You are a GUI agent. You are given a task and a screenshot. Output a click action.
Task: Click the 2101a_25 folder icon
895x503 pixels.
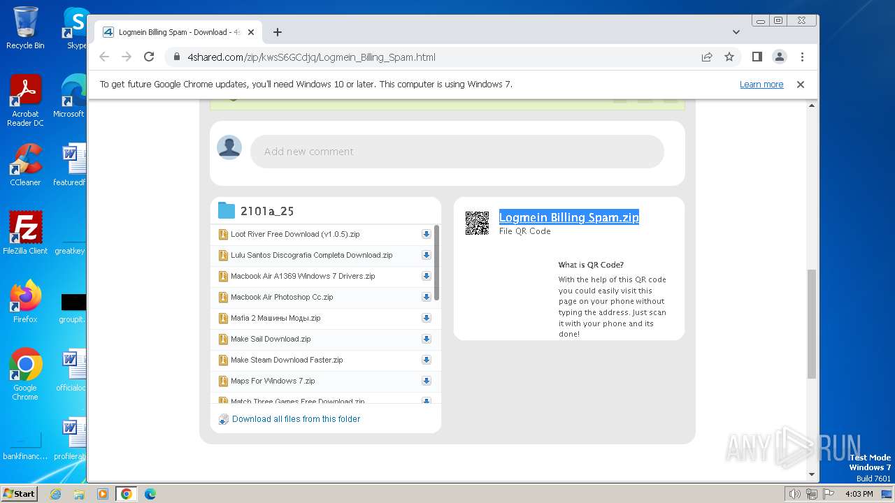(x=226, y=210)
